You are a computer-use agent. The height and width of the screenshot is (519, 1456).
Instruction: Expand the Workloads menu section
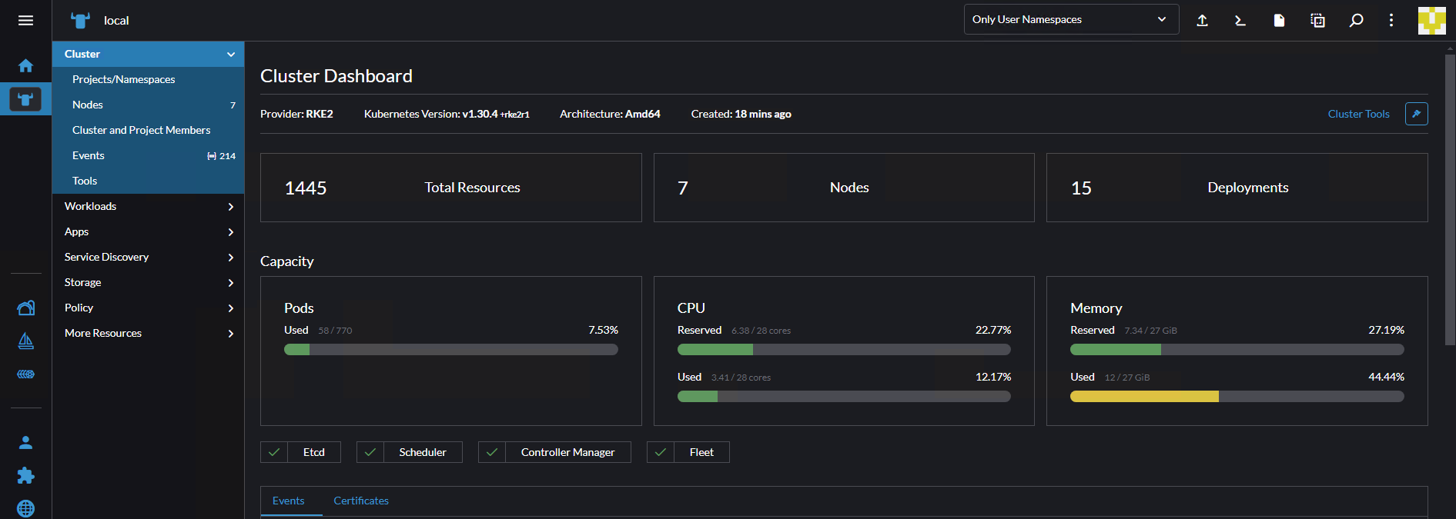(148, 206)
